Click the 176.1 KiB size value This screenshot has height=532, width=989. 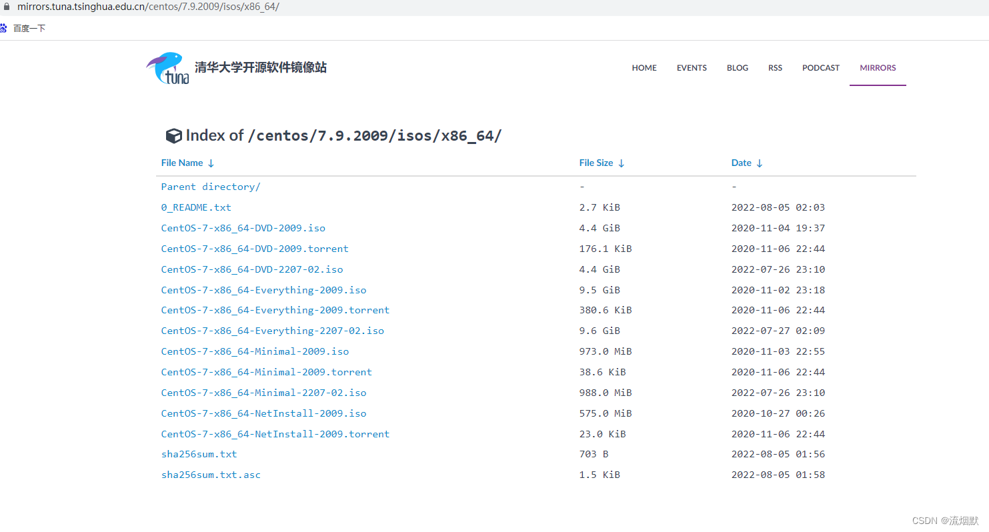[606, 249]
